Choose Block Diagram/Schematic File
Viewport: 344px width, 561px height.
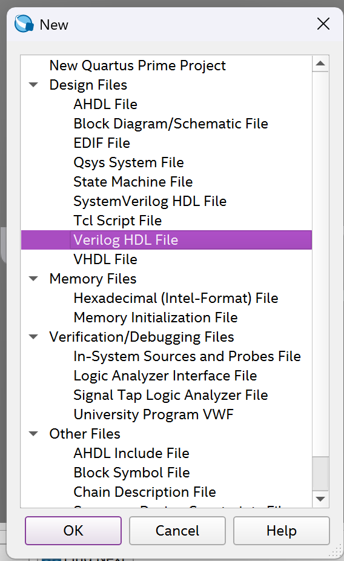pos(171,124)
